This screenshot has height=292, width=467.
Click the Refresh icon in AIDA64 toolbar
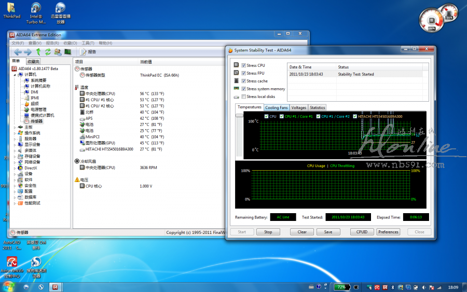pyautogui.click(x=48, y=52)
